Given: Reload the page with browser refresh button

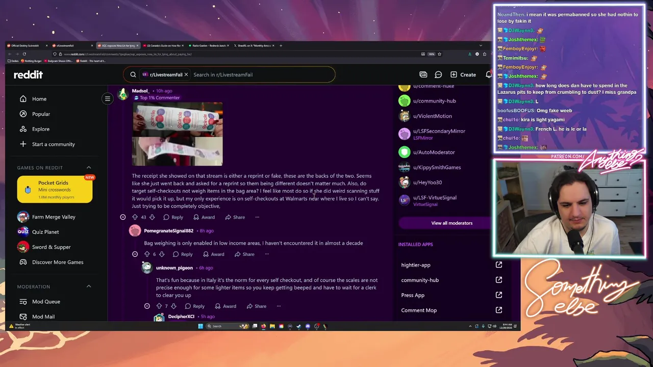Looking at the screenshot, I should point(24,54).
